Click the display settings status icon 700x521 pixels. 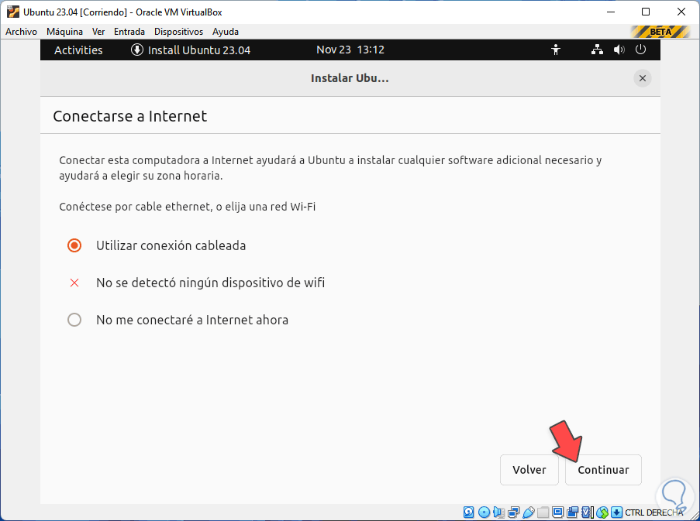pos(557,512)
